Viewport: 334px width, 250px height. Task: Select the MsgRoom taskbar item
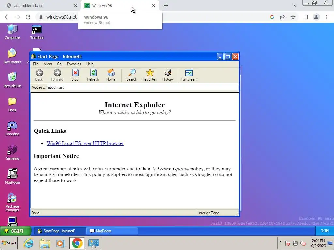click(112, 231)
